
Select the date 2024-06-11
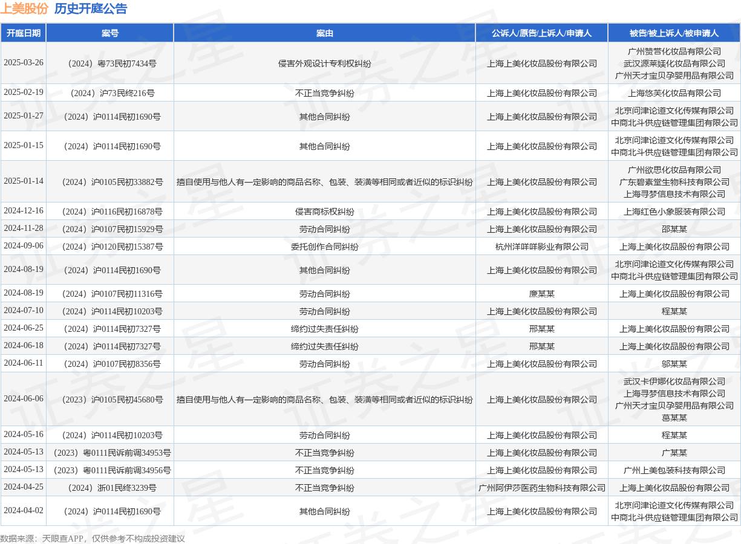click(24, 363)
